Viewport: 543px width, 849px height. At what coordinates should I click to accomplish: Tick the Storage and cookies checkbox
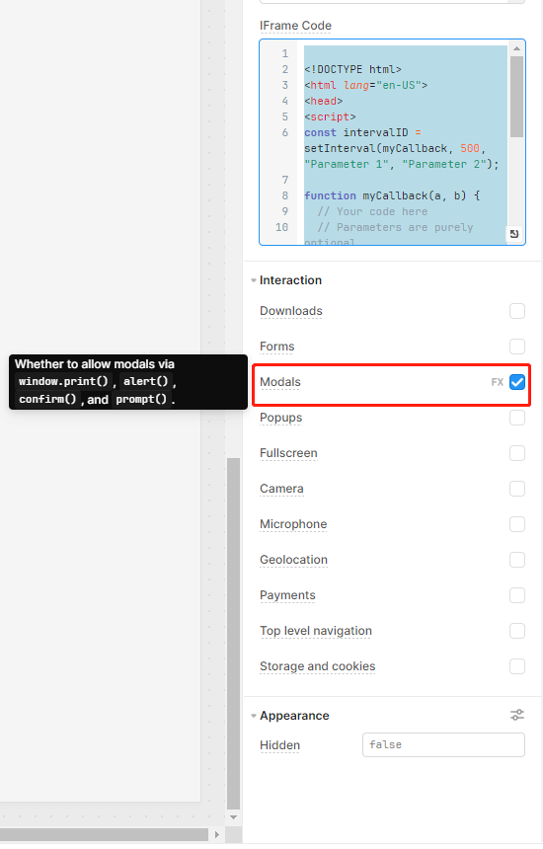(x=517, y=666)
